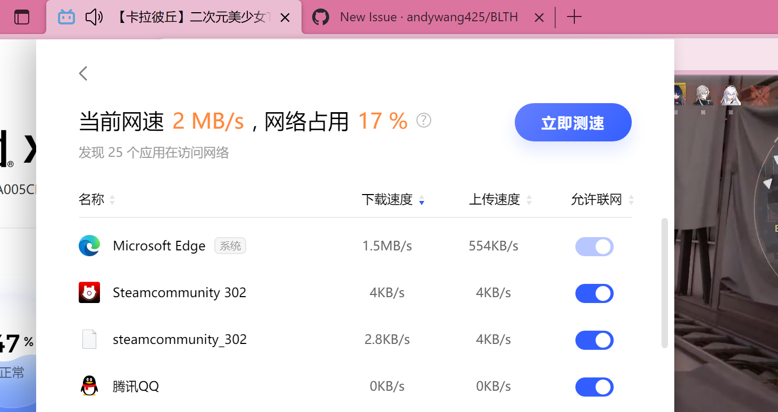The image size is (778, 412).
Task: Click the 1.5MB/s download speed value
Action: click(x=387, y=246)
